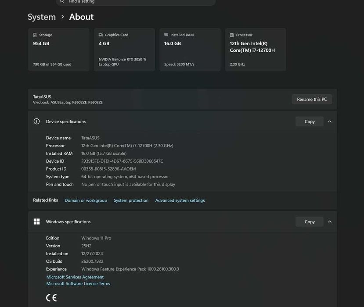
Task: Open Domain or workgroup link
Action: [86, 200]
